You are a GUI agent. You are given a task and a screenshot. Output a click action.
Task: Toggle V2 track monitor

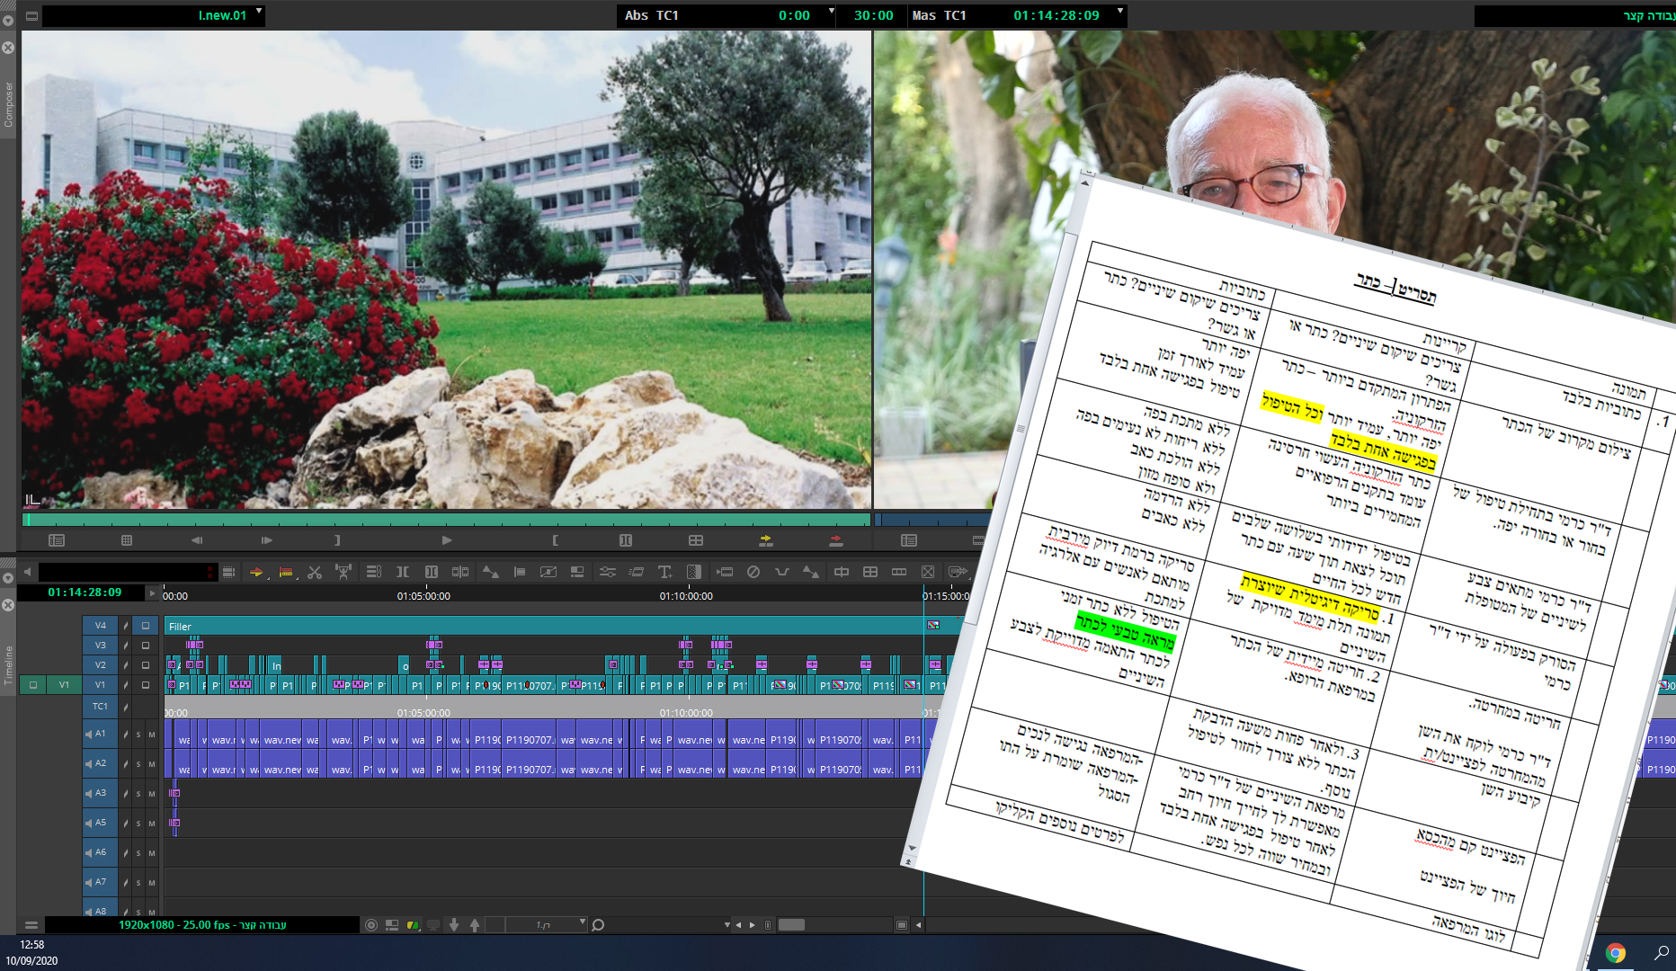(x=146, y=665)
